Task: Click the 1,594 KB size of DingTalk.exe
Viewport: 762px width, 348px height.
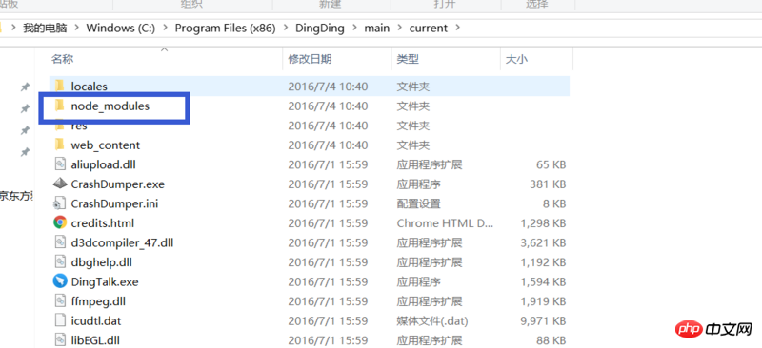Action: 543,281
